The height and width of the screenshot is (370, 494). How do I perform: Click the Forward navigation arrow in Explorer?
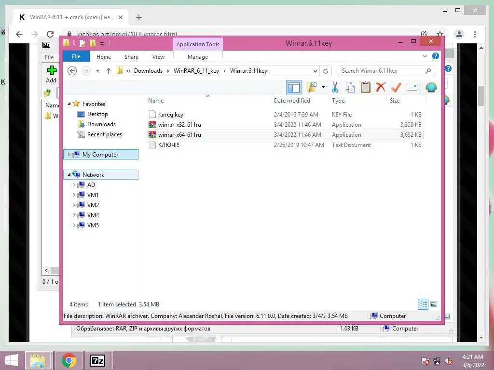[86, 71]
